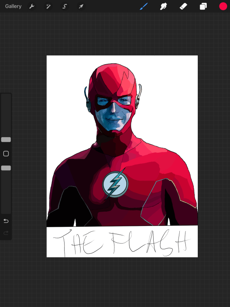The height and width of the screenshot is (307, 230).
Task: Open the Layers panel
Action: coord(203,6)
